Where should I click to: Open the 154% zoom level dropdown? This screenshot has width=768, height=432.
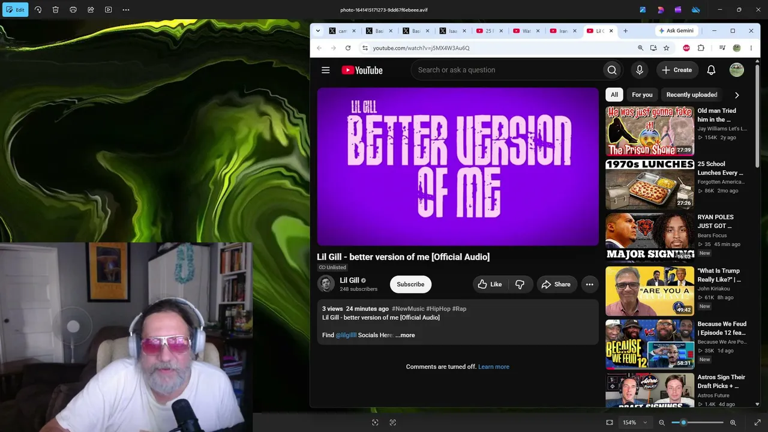click(x=635, y=422)
